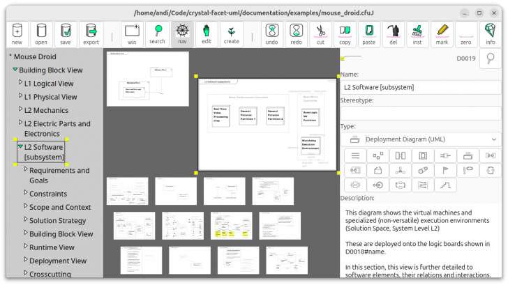Select the parametric plug diagram icon

click(x=445, y=156)
